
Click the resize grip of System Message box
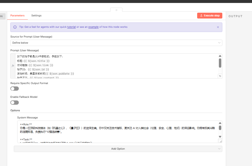pos(220,141)
